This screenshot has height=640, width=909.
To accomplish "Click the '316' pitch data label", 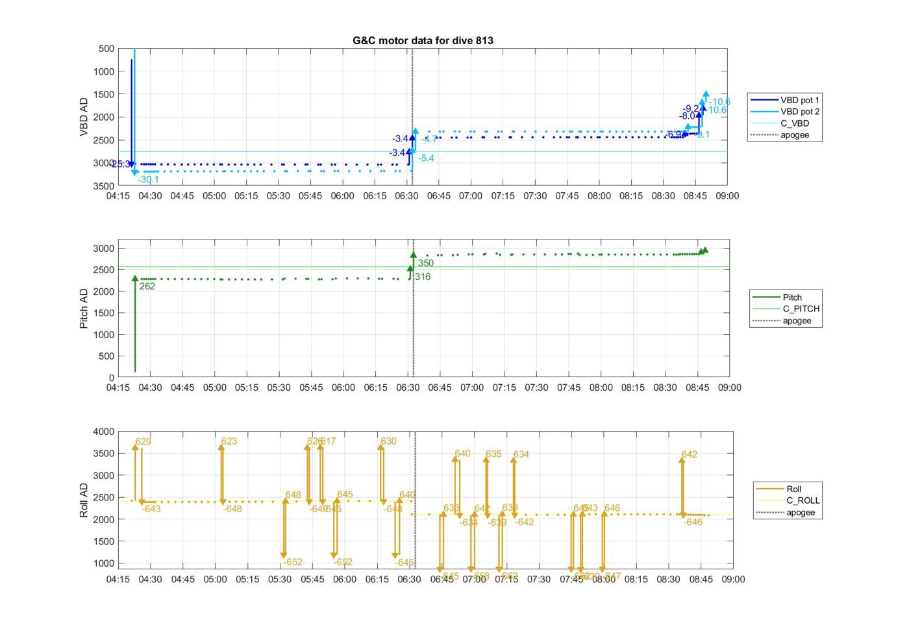I will pyautogui.click(x=423, y=277).
